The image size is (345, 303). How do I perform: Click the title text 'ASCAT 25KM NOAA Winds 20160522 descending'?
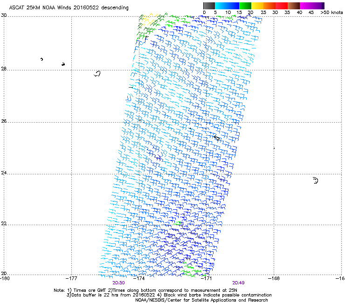(69, 7)
